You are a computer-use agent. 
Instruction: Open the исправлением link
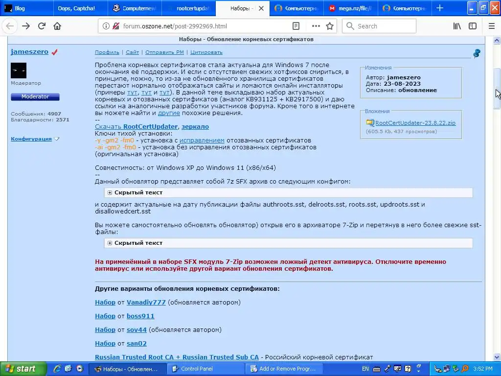(x=202, y=141)
